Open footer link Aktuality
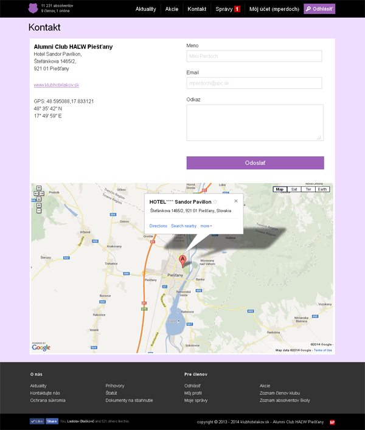 click(38, 386)
